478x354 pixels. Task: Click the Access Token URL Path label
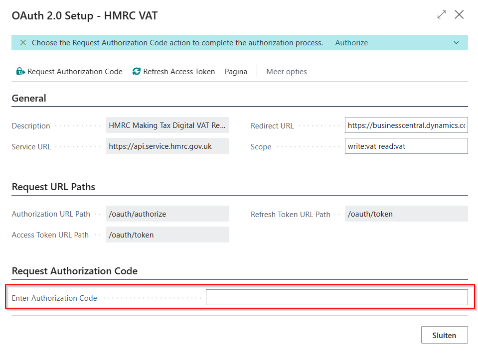tap(50, 235)
